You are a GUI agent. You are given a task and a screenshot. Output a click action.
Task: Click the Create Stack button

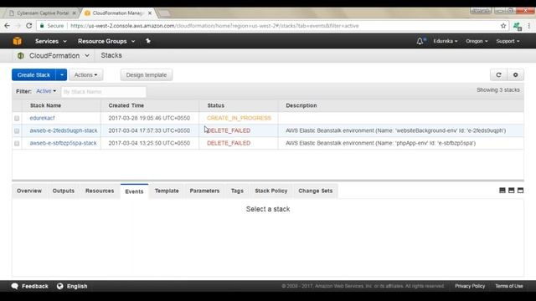(33, 74)
